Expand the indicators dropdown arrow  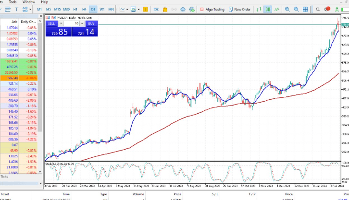coord(127,9)
